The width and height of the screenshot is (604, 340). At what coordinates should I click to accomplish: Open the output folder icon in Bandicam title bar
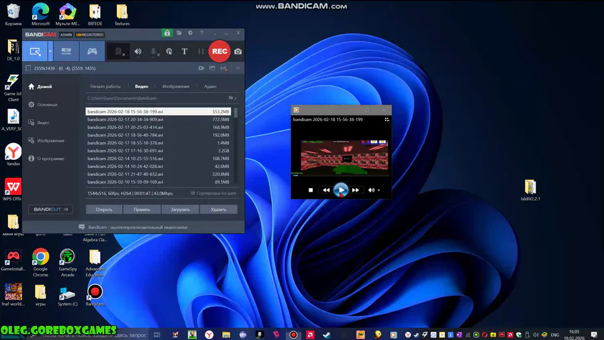pyautogui.click(x=179, y=33)
